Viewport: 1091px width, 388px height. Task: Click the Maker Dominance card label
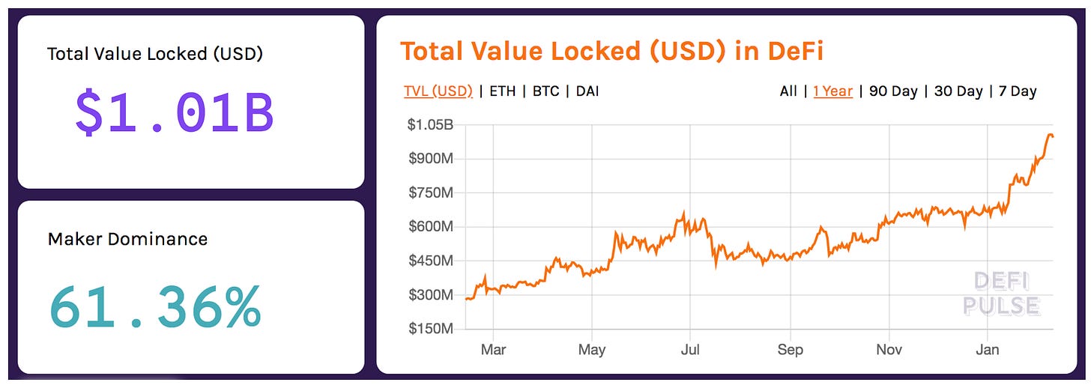pos(127,239)
